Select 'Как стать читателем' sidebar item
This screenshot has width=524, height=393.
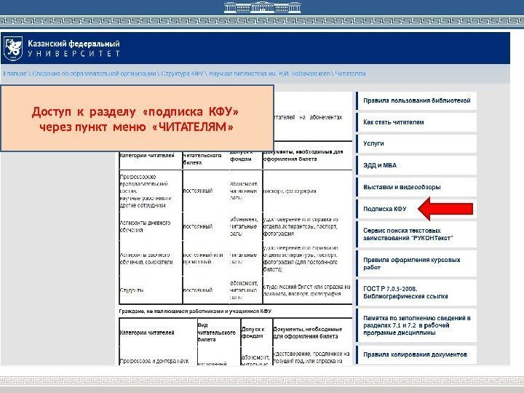pos(416,122)
